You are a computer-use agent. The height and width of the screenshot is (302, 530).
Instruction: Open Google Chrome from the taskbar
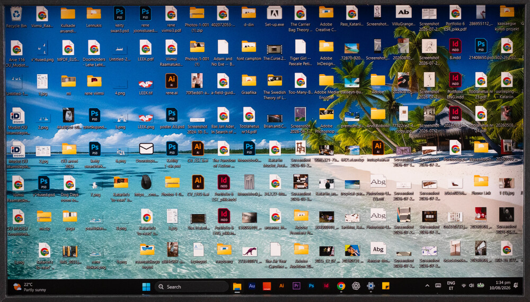point(341,286)
